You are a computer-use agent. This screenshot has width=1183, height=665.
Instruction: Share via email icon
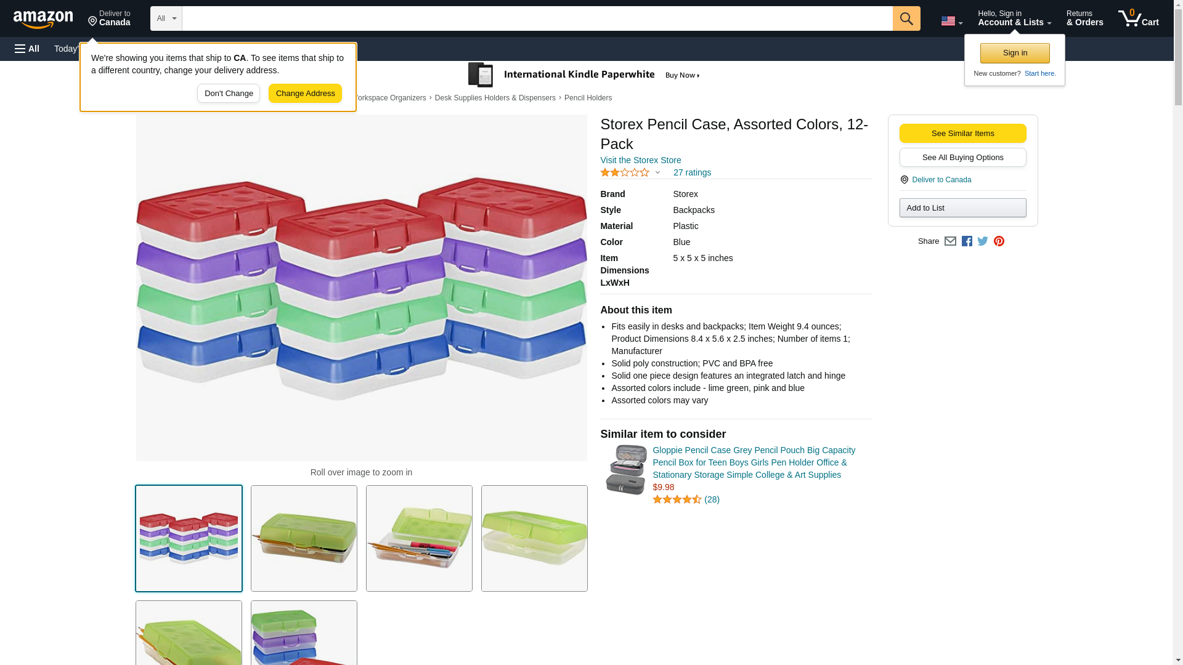pos(950,241)
